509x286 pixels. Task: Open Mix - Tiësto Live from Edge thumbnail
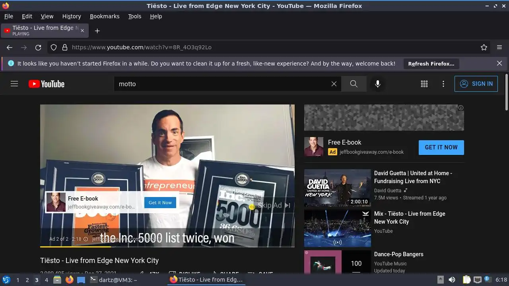338,228
